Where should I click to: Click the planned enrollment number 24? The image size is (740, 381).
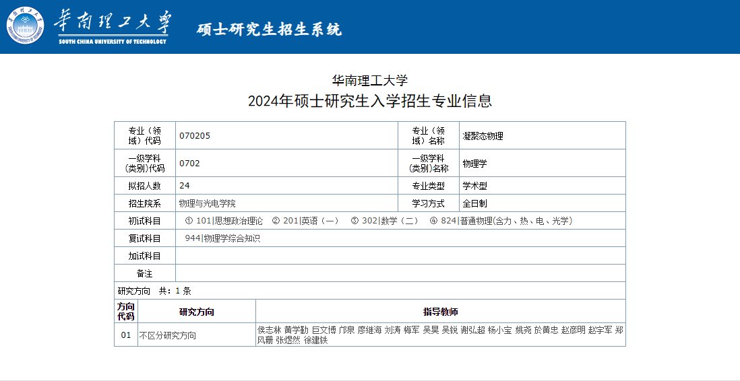click(185, 186)
